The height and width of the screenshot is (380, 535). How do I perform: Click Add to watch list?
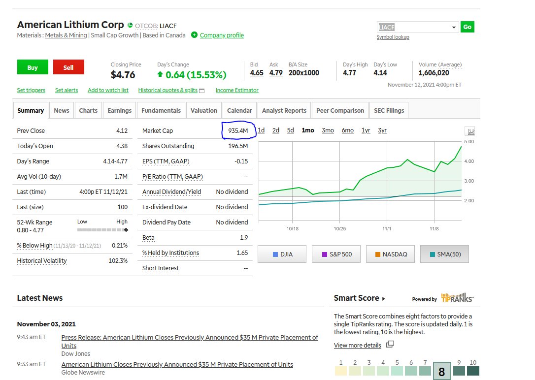[x=108, y=90]
